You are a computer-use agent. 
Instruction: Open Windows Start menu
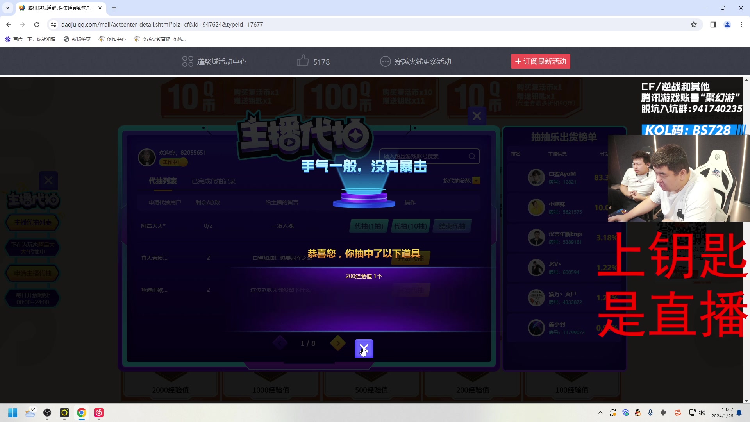coord(13,413)
